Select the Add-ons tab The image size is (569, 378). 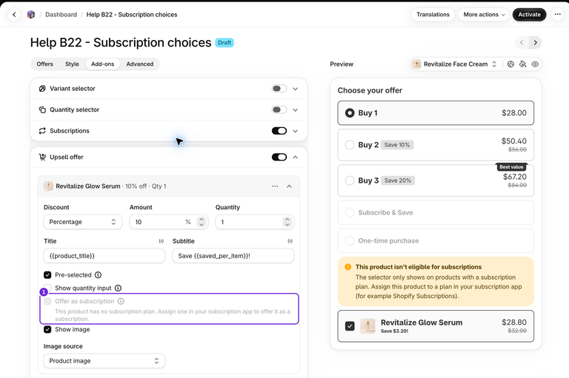point(103,64)
